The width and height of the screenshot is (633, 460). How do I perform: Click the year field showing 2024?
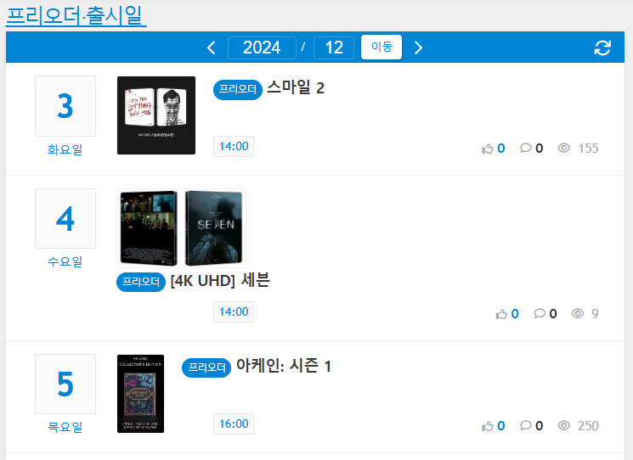tap(262, 48)
